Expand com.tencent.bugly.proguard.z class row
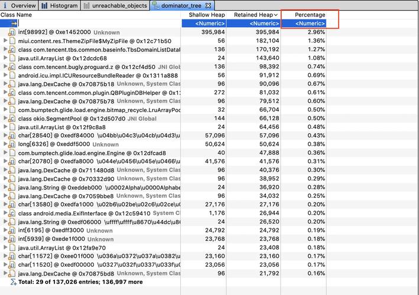The height and width of the screenshot is (295, 419). 5,67
